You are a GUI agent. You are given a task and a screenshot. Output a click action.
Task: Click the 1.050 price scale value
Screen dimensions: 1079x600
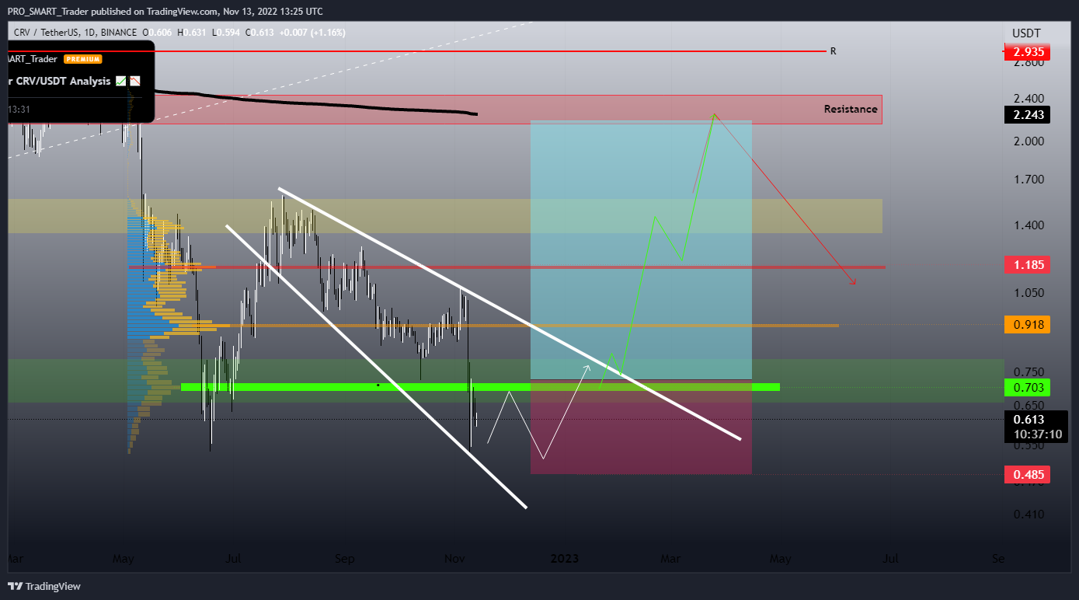click(1027, 293)
